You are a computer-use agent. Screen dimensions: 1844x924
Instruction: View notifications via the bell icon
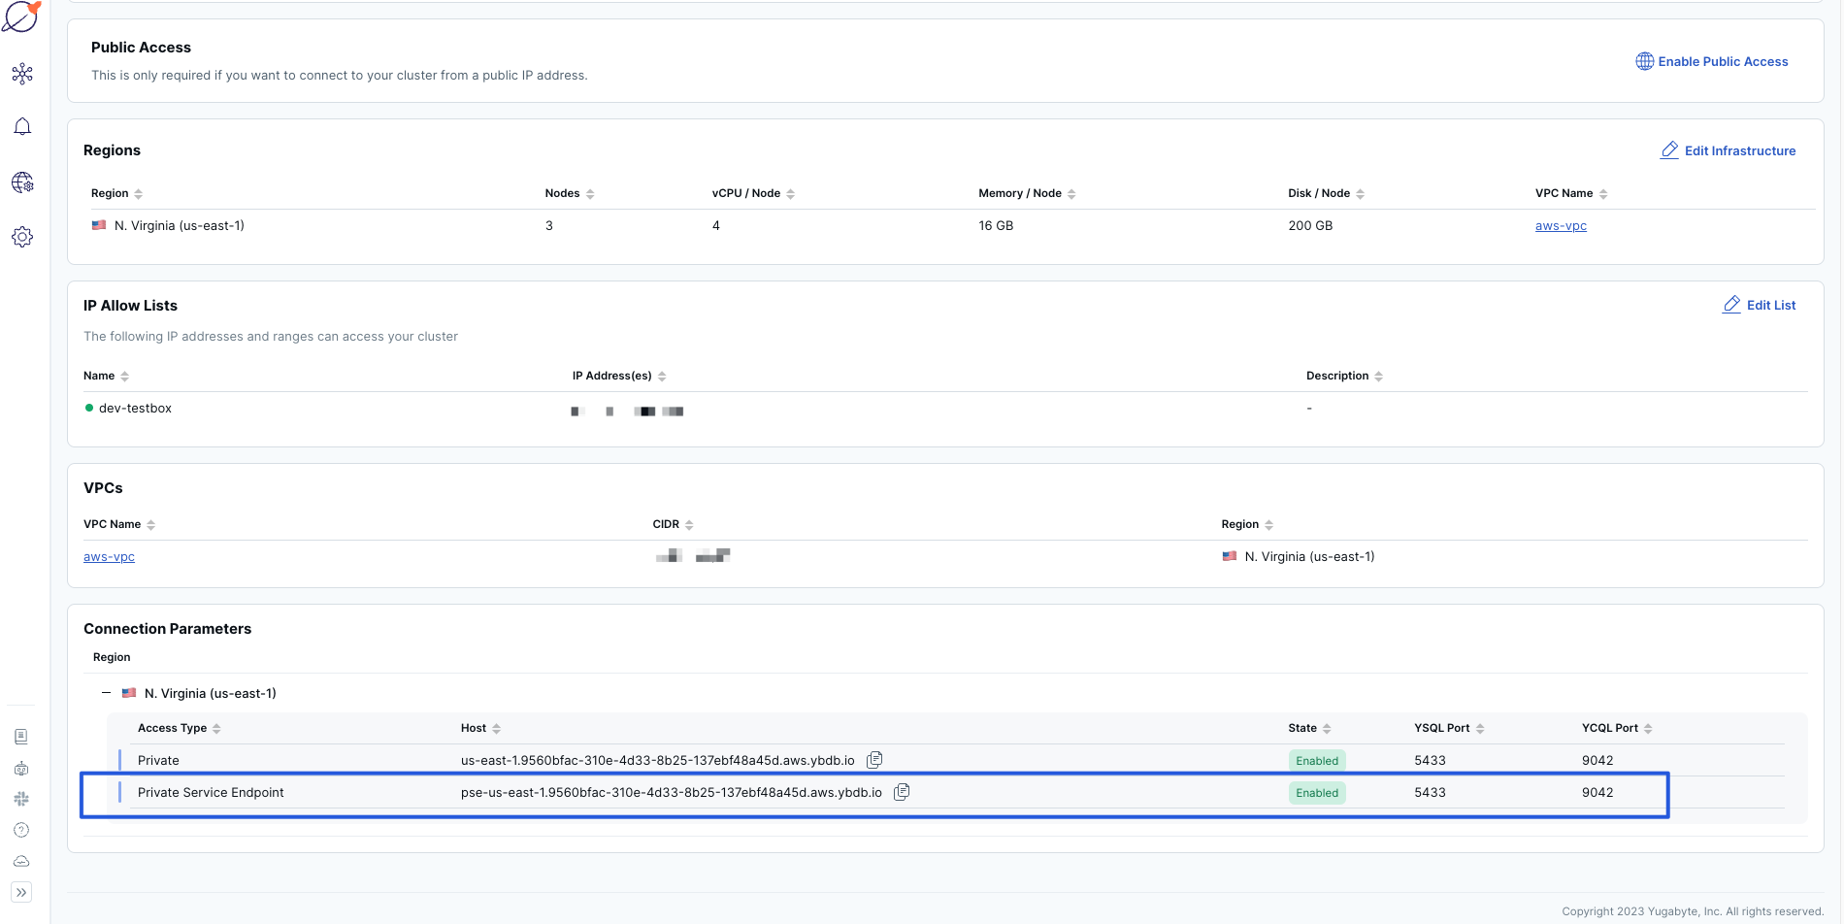coord(22,126)
